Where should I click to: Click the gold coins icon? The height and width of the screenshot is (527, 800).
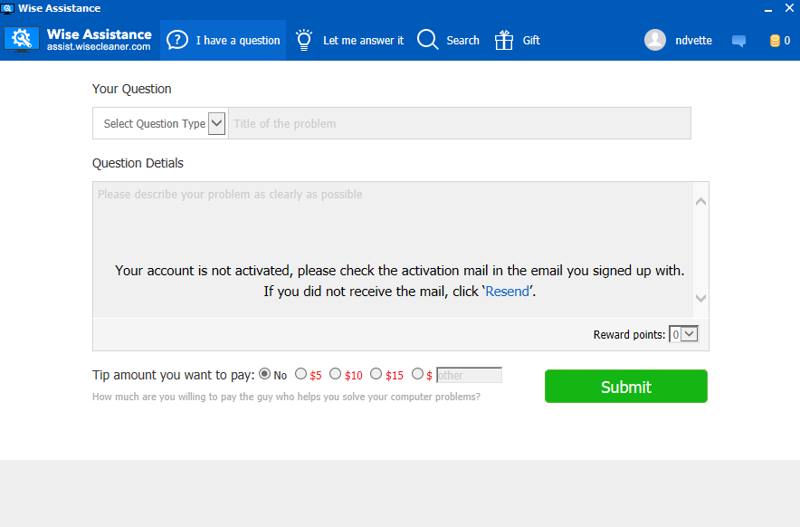(x=775, y=41)
